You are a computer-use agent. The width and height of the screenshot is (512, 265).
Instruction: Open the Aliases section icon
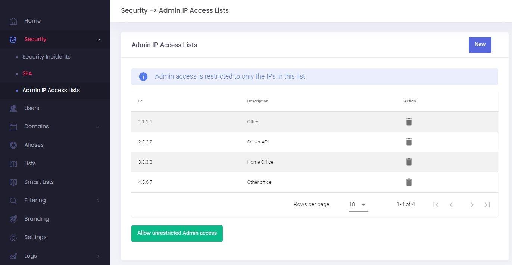point(13,145)
